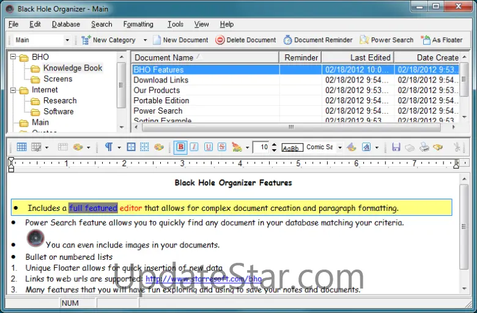Open the Document Reminder
Screen dimensions: 477x313
point(317,40)
